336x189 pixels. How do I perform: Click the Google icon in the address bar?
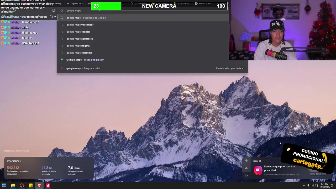pyautogui.click(x=62, y=10)
